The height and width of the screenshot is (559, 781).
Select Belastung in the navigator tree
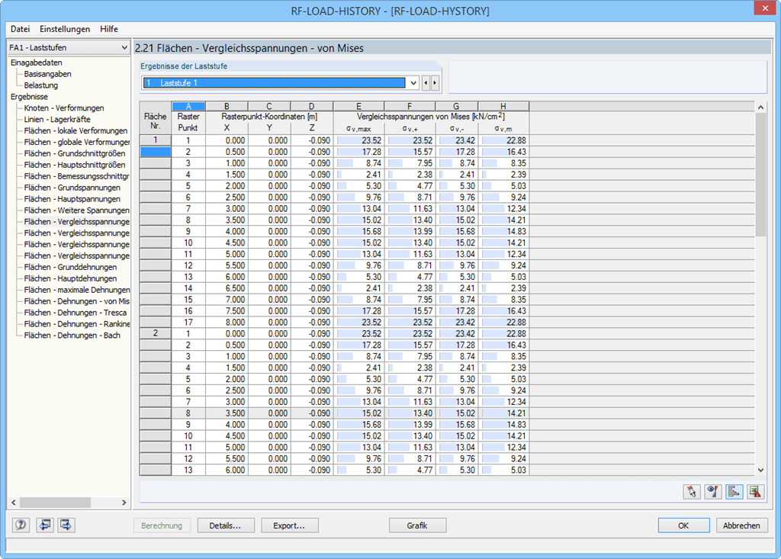click(41, 85)
